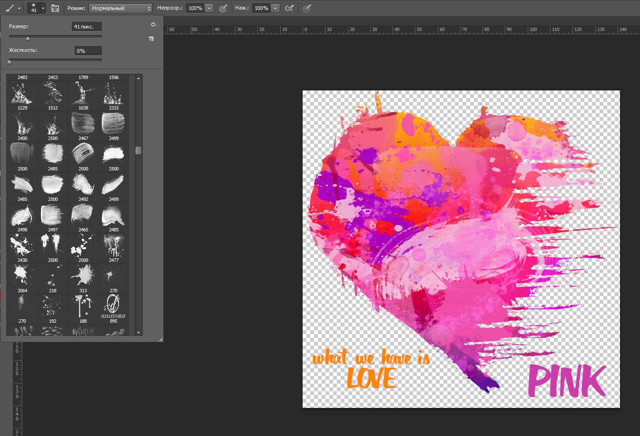Toggle pressure for size button
This screenshot has height=436, width=640.
307,8
